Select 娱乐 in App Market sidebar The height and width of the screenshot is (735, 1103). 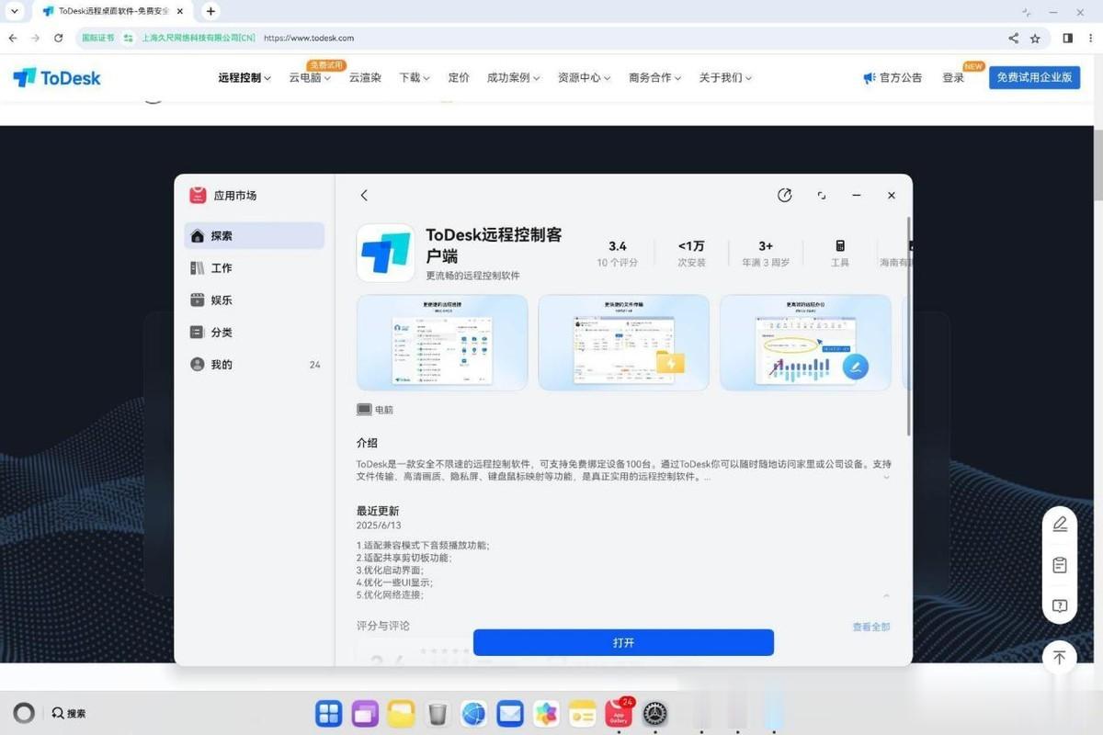(255, 300)
